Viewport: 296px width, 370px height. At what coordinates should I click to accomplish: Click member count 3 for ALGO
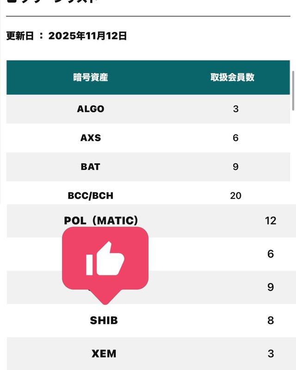(x=235, y=109)
